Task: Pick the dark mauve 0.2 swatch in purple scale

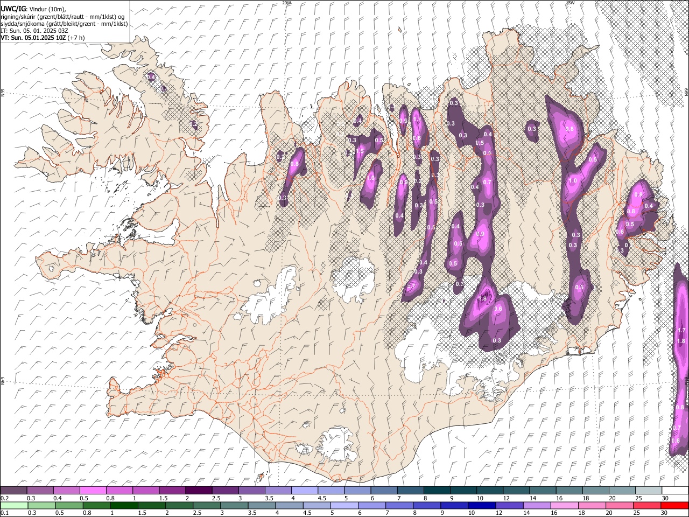Action: coord(13,491)
